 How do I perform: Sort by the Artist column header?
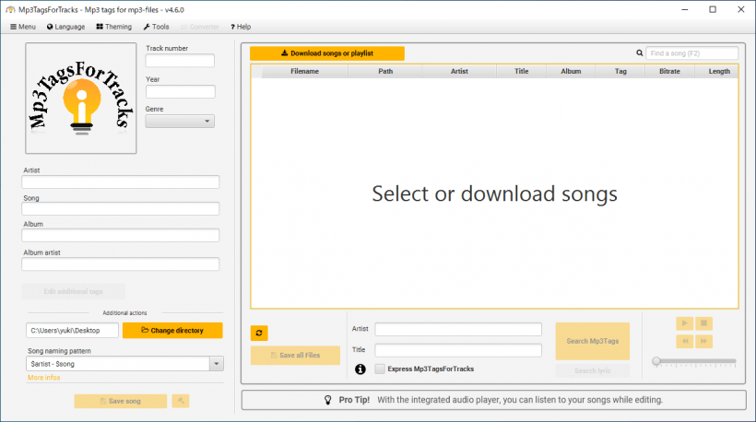tap(459, 71)
